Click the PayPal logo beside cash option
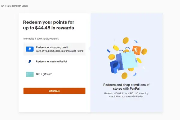 pos(30,62)
